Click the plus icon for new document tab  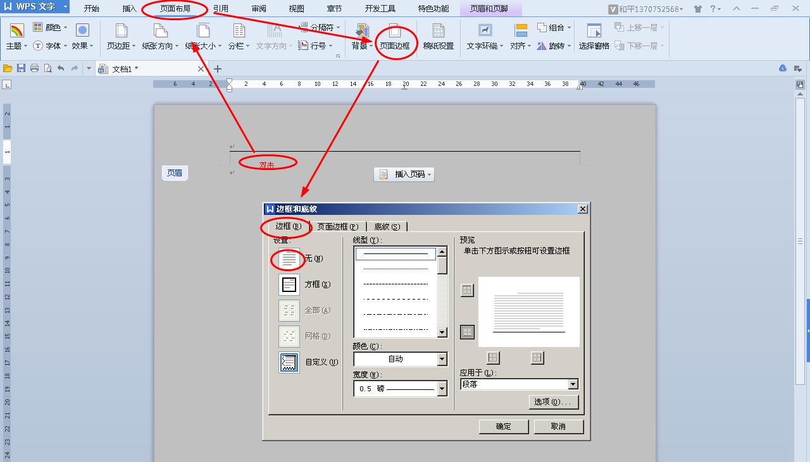coord(218,68)
